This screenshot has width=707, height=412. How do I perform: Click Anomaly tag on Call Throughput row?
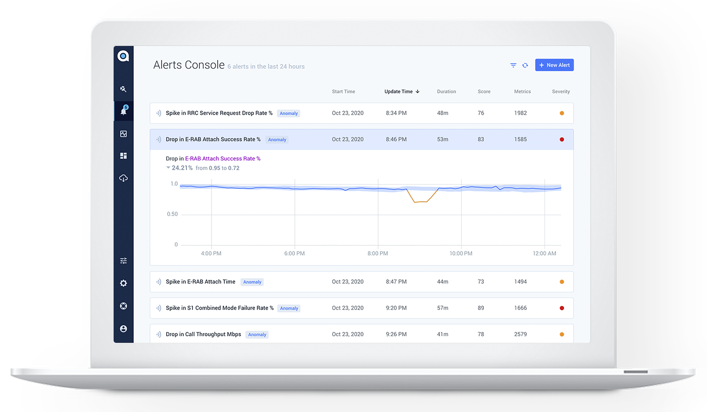click(257, 335)
